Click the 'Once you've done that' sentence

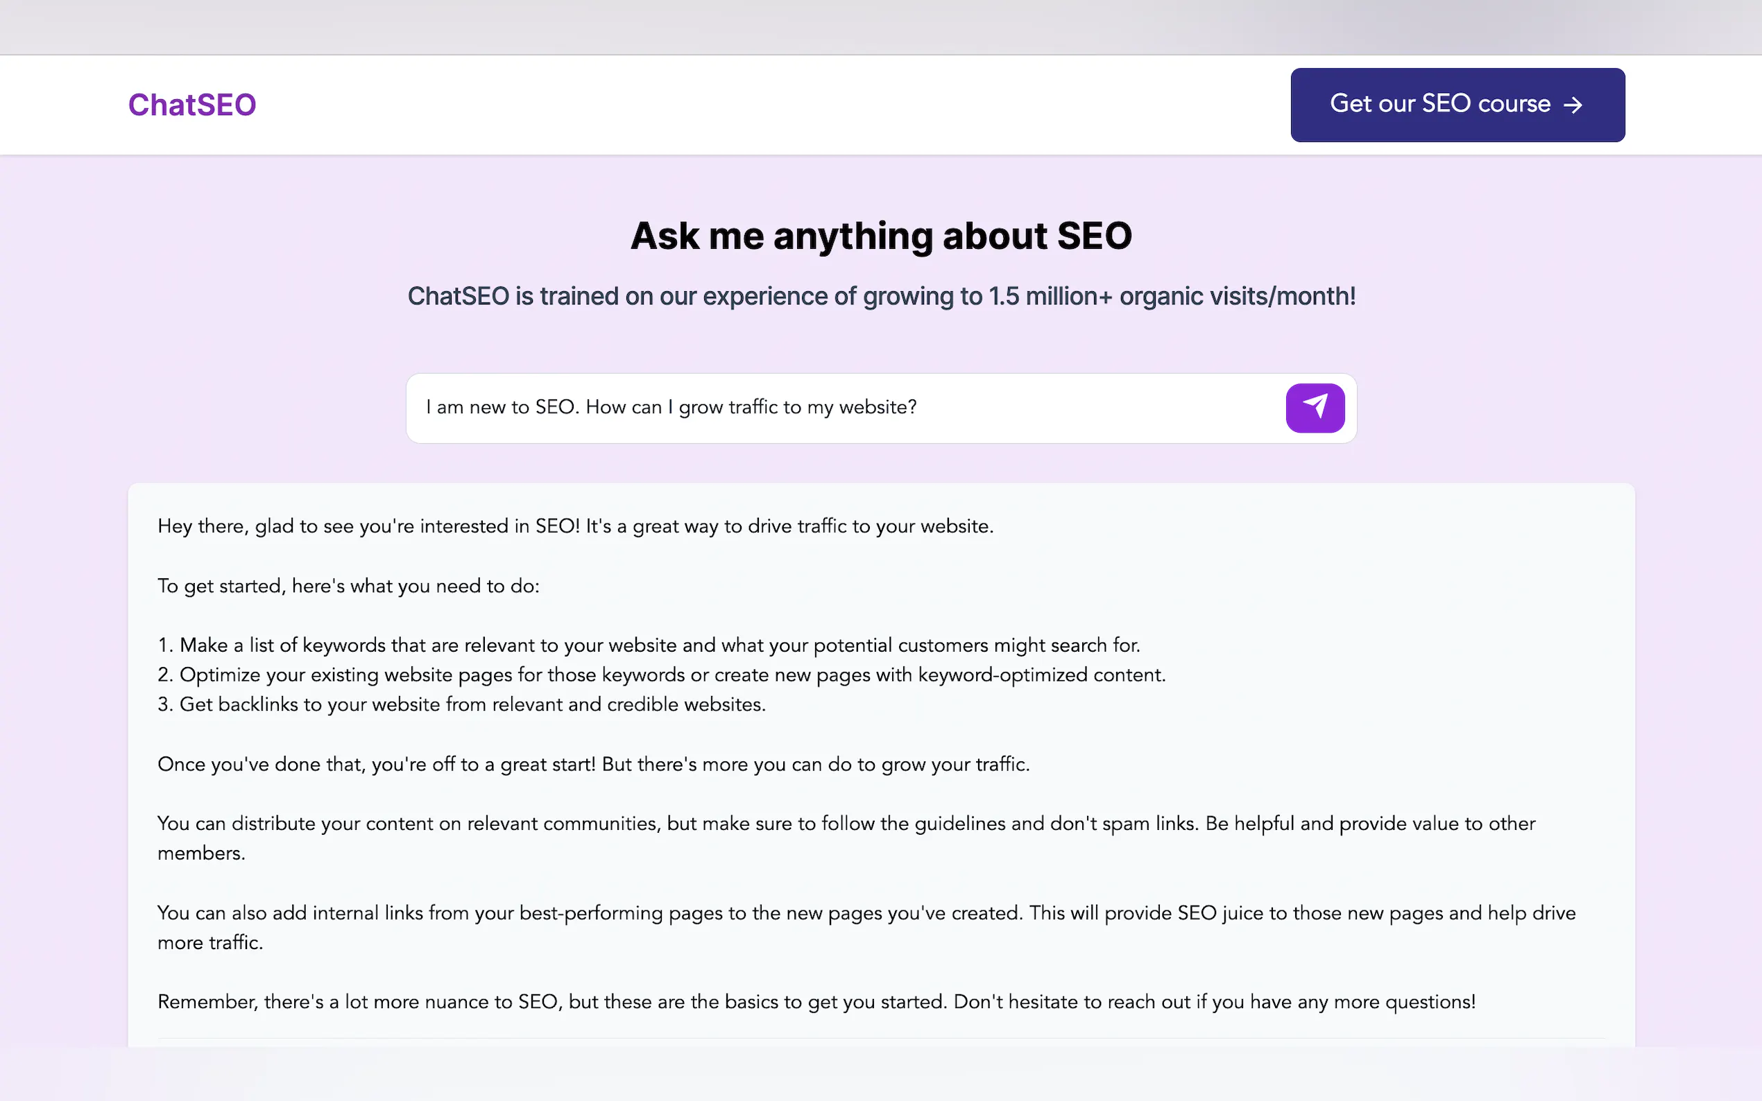[x=593, y=765]
